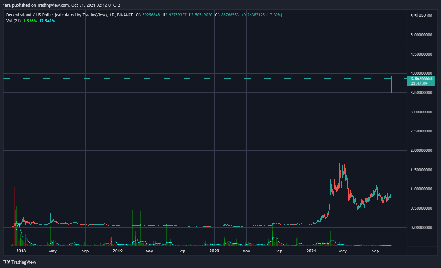Click the 0.50000000 price axis label
The width and height of the screenshot is (441, 268).
point(421,208)
